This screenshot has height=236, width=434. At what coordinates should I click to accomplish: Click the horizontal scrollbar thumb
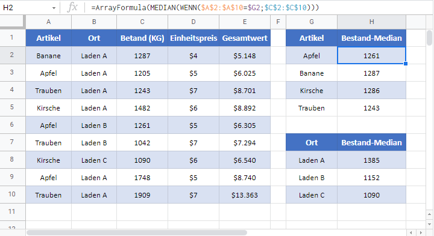pyautogui.click(x=137, y=232)
